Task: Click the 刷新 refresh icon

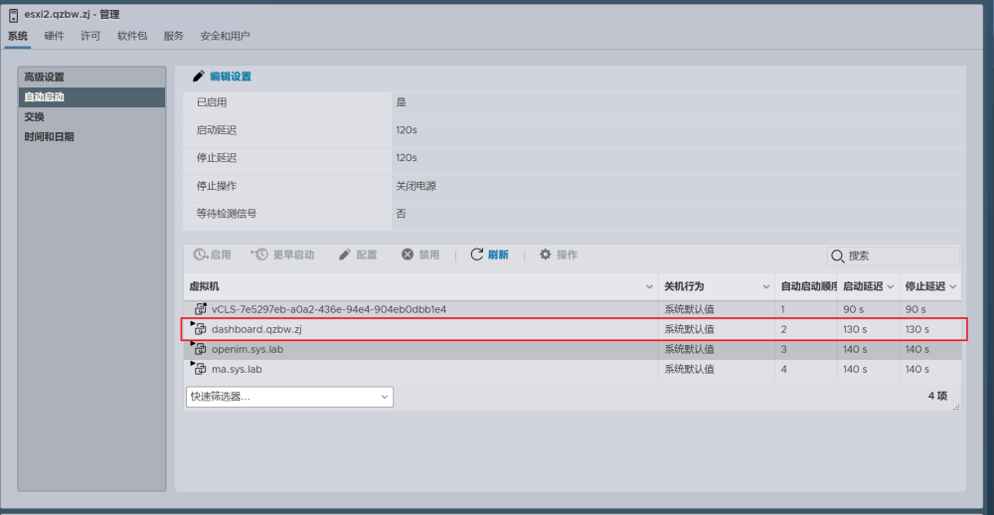Action: coord(477,255)
